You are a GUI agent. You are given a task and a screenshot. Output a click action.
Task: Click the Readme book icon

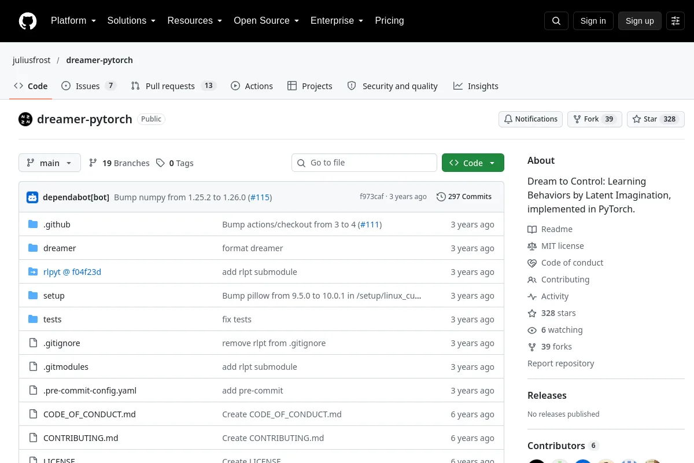coord(532,229)
